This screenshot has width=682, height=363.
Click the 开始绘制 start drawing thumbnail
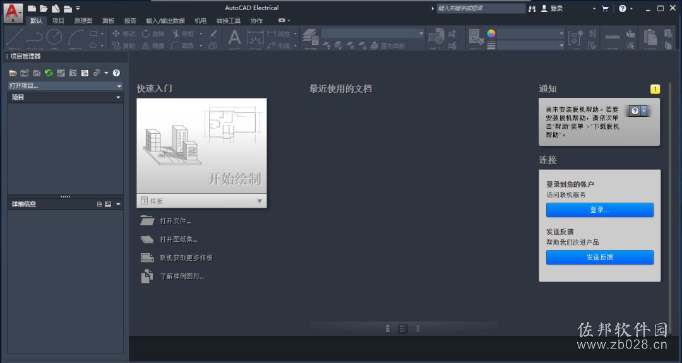coord(202,146)
